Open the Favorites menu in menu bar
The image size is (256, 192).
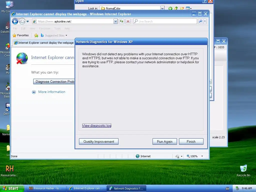pyautogui.click(x=44, y=28)
